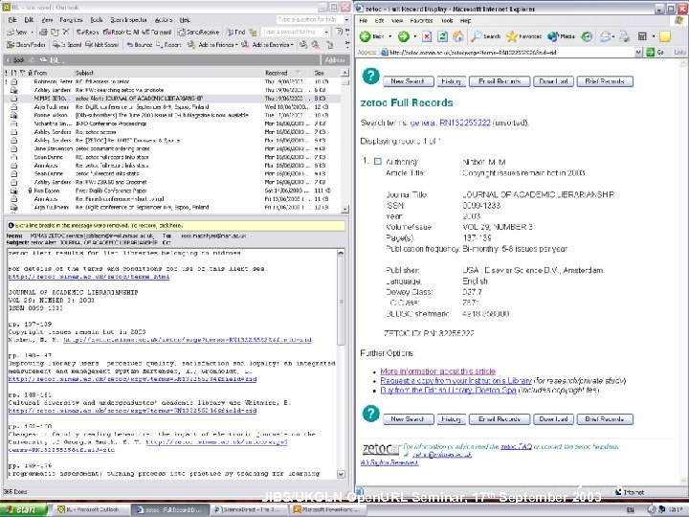Click the top New Search button on zetoc page
689x517 pixels.
[x=409, y=81]
